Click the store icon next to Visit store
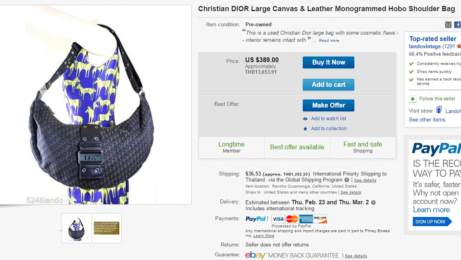 (439, 110)
